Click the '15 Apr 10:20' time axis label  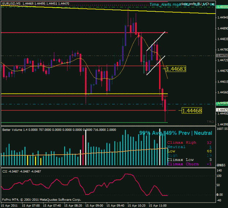click(136, 206)
